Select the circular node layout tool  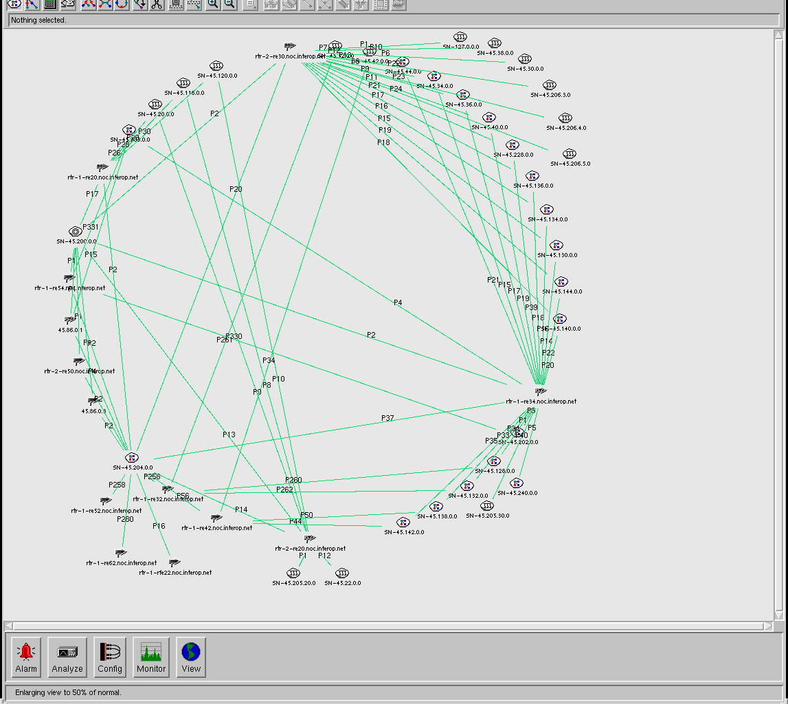121,5
